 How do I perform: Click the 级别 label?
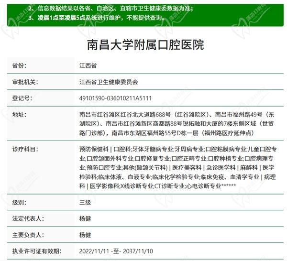[19, 203]
